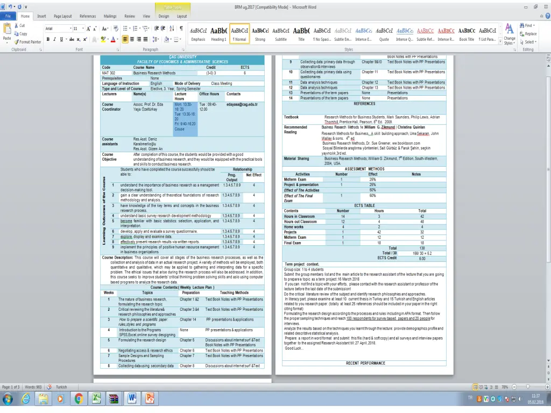Click the Shrink Font icon
The height and width of the screenshot is (413, 551).
pyautogui.click(x=95, y=29)
